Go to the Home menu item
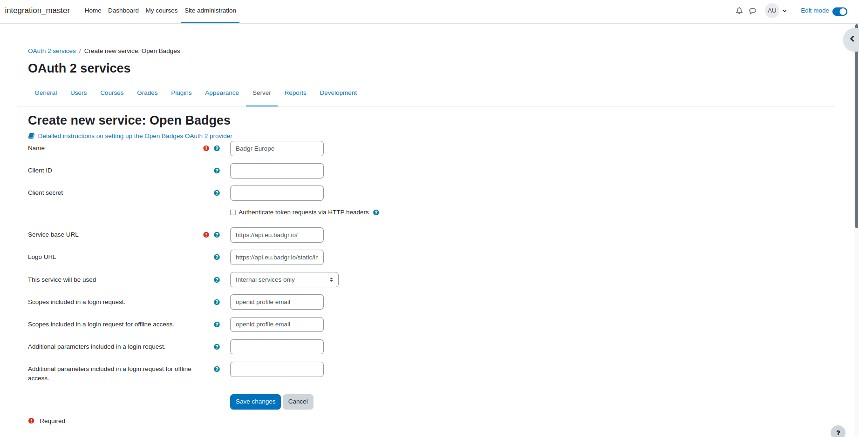Screen dimensions: 859x437 click(93, 11)
